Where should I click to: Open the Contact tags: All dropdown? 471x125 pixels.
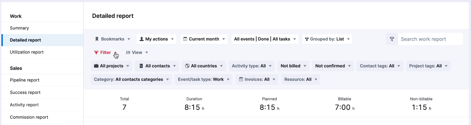(380, 66)
